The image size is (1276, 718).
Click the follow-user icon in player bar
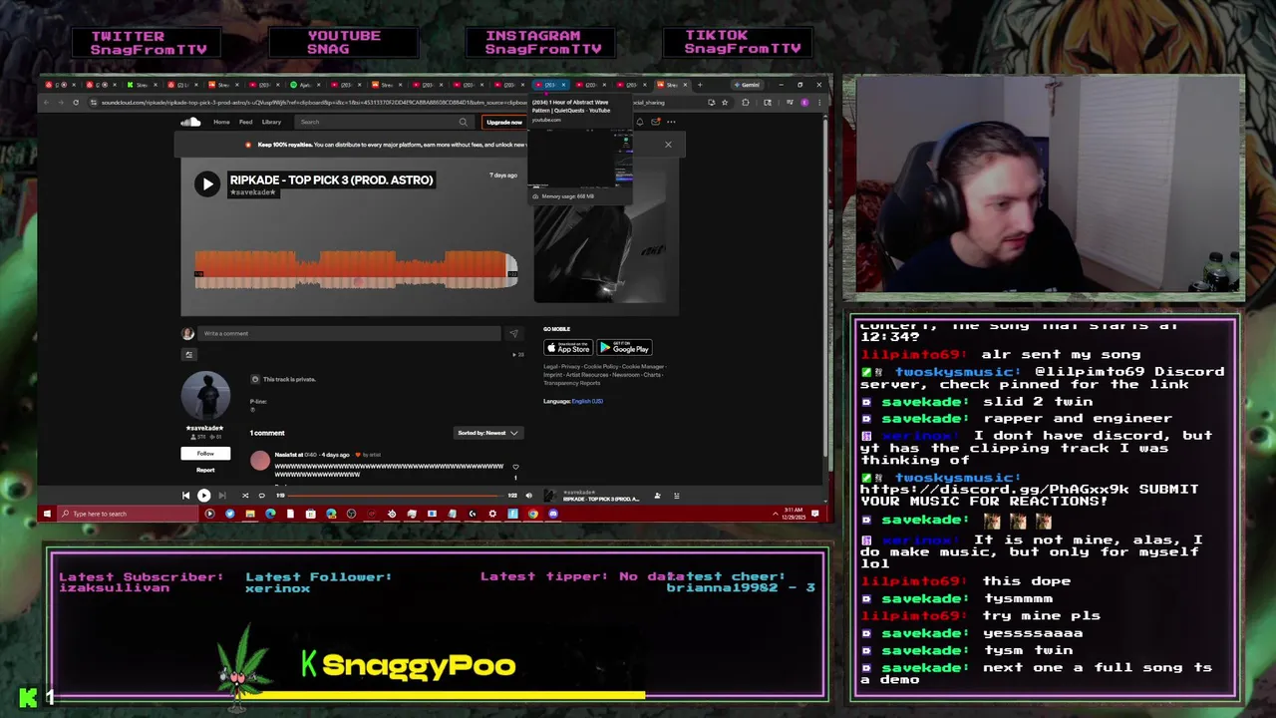[x=657, y=496]
